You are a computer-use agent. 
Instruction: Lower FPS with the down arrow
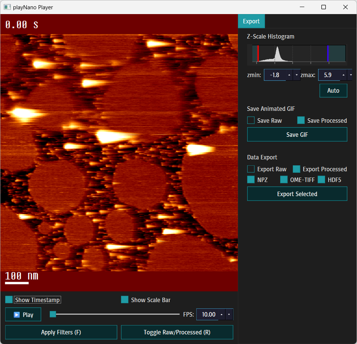pyautogui.click(x=229, y=314)
